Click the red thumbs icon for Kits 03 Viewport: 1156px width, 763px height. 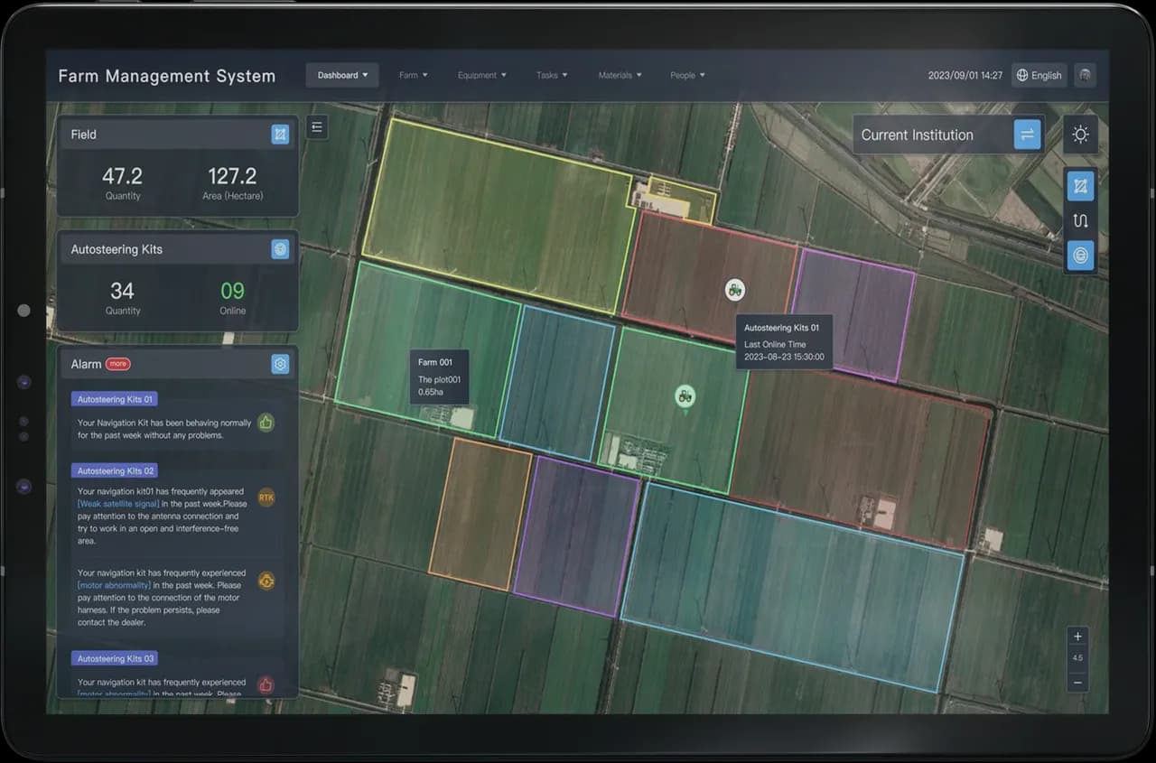266,684
